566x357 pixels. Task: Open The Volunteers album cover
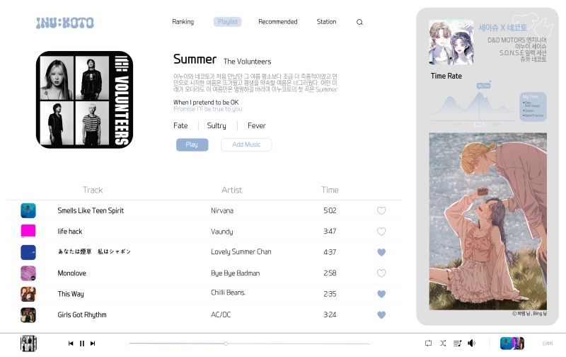[84, 100]
